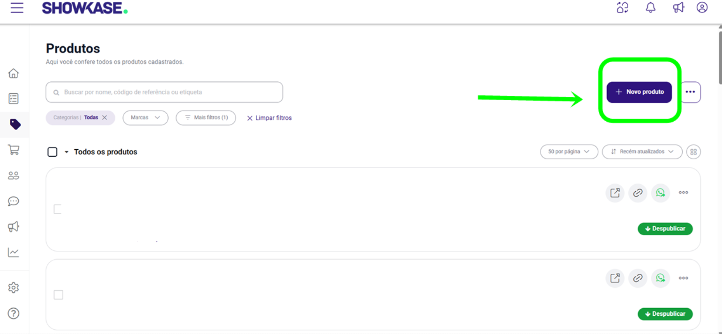Go to Home in sidebar
The height and width of the screenshot is (334, 722).
click(14, 73)
